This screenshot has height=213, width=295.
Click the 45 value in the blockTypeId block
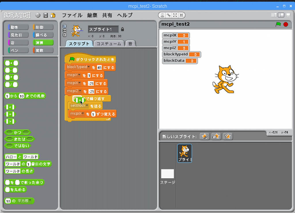click(99, 67)
